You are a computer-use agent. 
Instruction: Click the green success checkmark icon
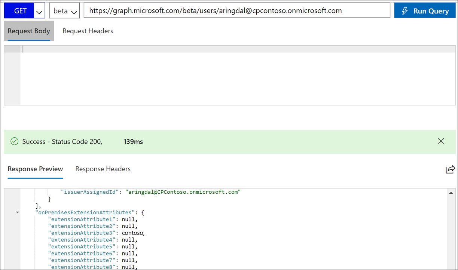point(15,141)
